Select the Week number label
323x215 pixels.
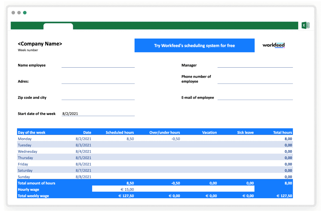[28, 50]
